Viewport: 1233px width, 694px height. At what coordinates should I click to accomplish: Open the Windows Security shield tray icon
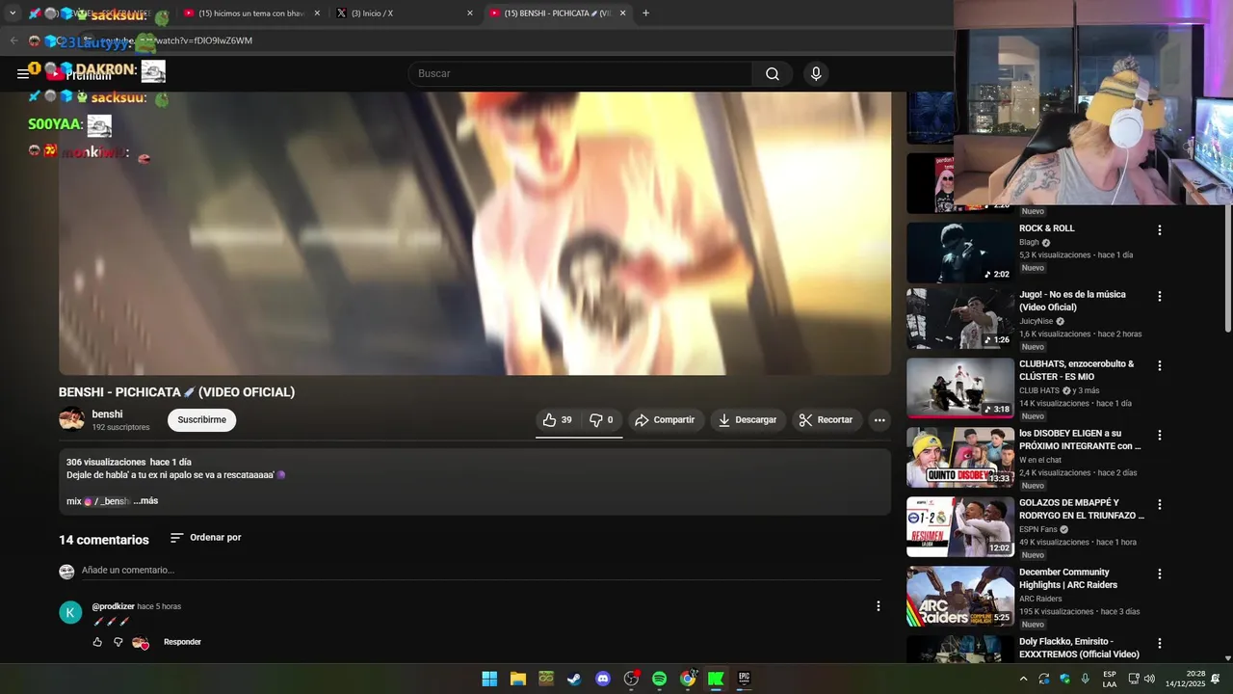coord(1064,679)
